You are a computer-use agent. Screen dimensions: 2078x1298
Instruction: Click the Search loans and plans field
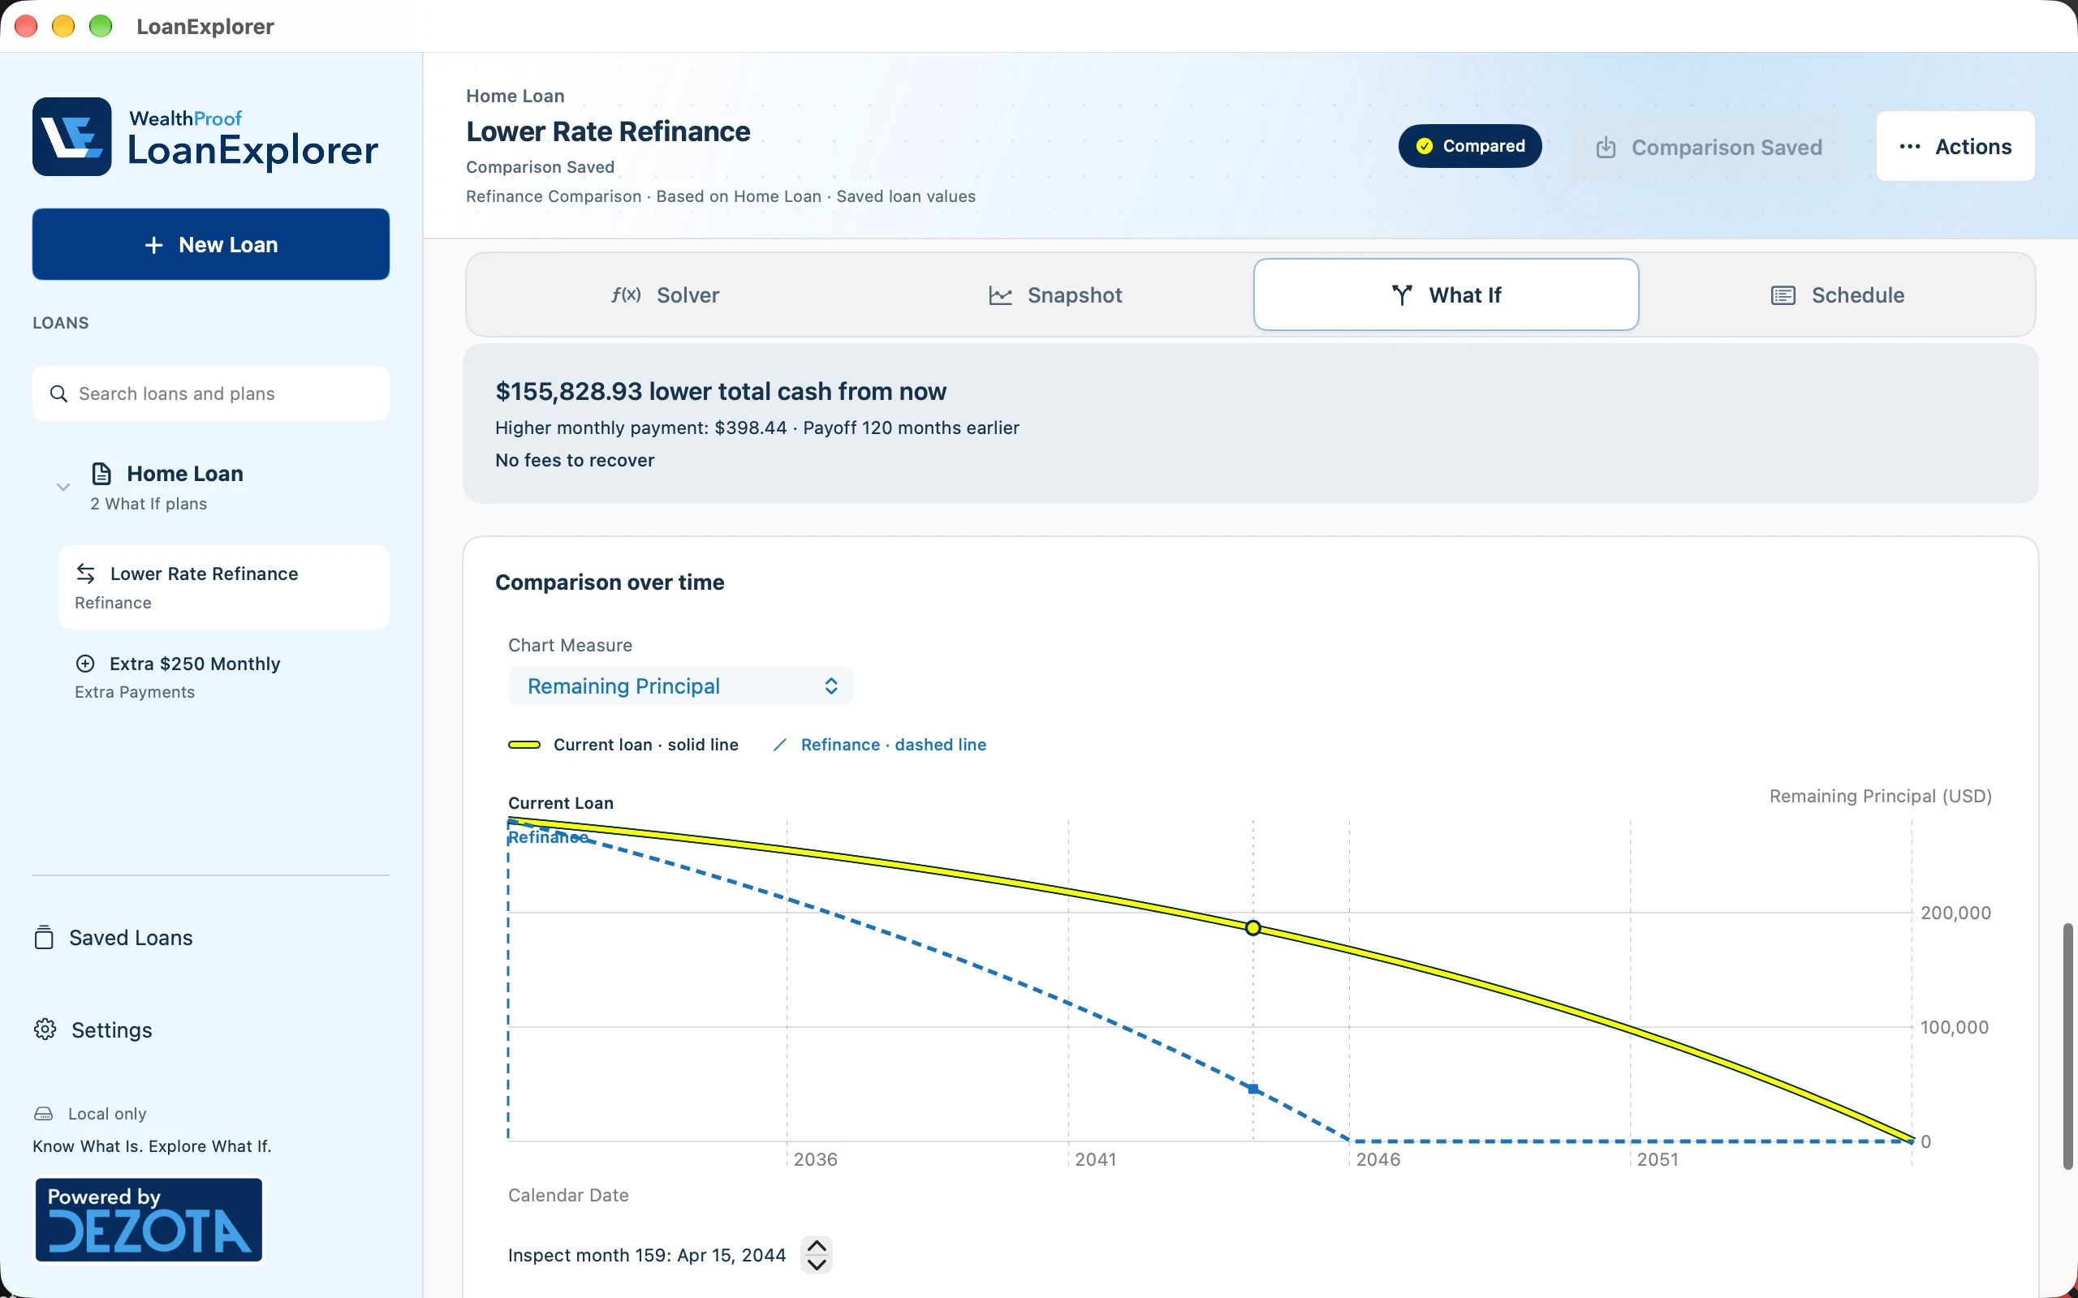coord(211,394)
